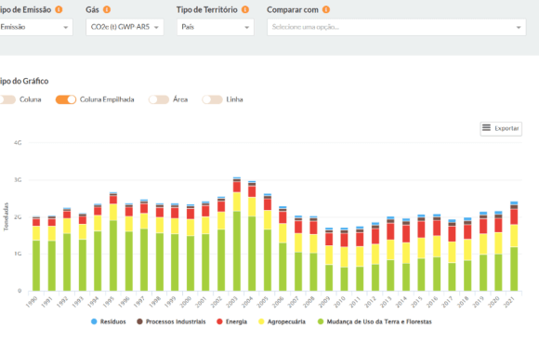The width and height of the screenshot is (539, 340).
Task: Click the 1998 x-axis year label
Action: point(154,302)
